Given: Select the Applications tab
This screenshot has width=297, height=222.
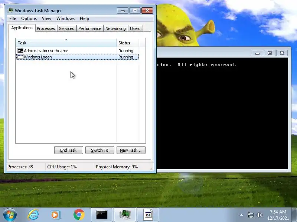Looking at the screenshot, I should (x=22, y=28).
